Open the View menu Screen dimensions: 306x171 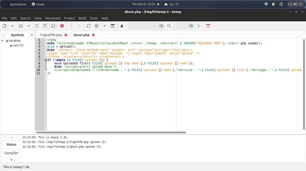pos(38,18)
